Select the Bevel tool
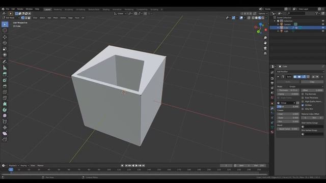The width and height of the screenshot is (326, 183). (x=5, y=86)
